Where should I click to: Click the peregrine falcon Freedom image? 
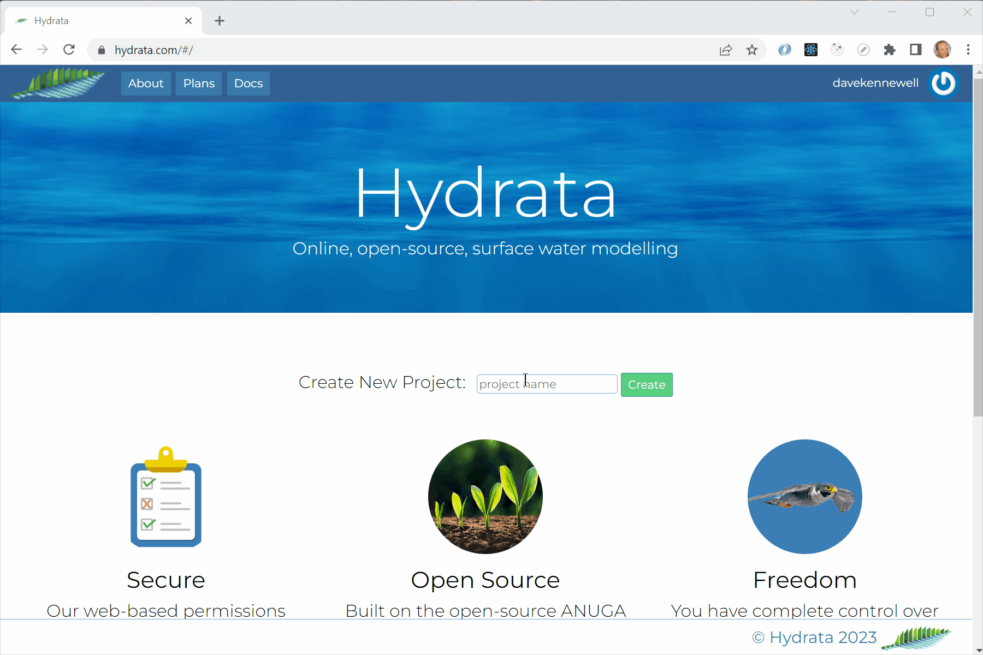point(804,497)
